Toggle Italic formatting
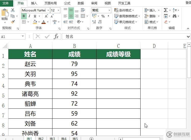This screenshot has width=191, height=140. pyautogui.click(x=29, y=16)
